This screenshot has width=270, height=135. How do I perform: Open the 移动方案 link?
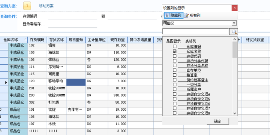click(46, 6)
